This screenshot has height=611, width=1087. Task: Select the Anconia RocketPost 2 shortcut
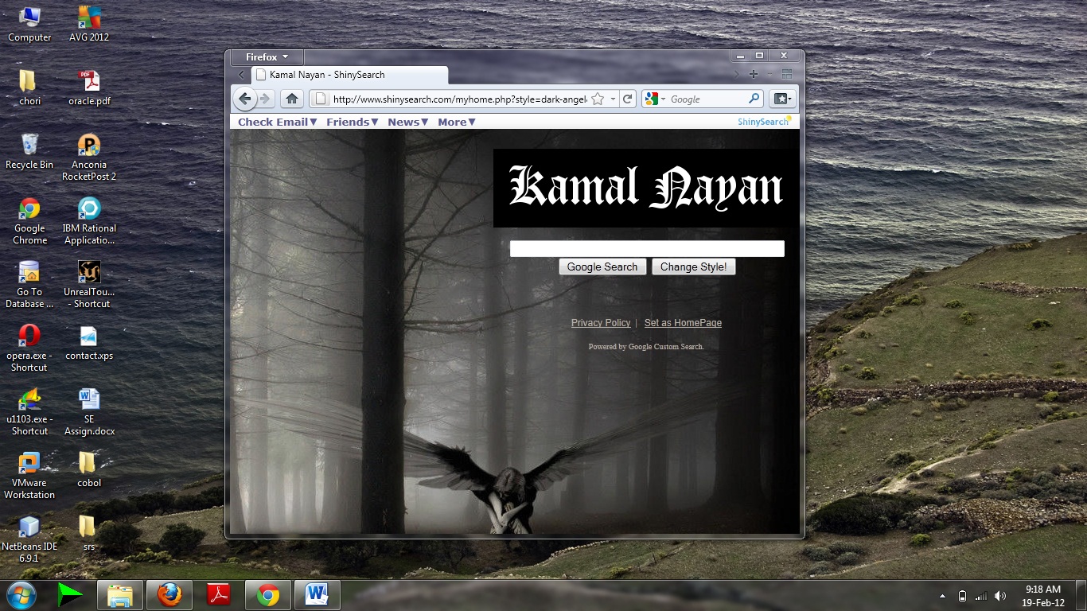[89, 157]
